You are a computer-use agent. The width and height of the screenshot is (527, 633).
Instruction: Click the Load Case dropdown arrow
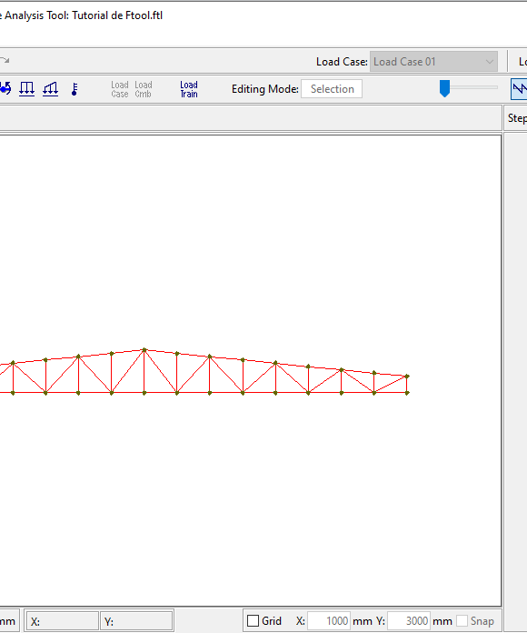click(x=490, y=62)
